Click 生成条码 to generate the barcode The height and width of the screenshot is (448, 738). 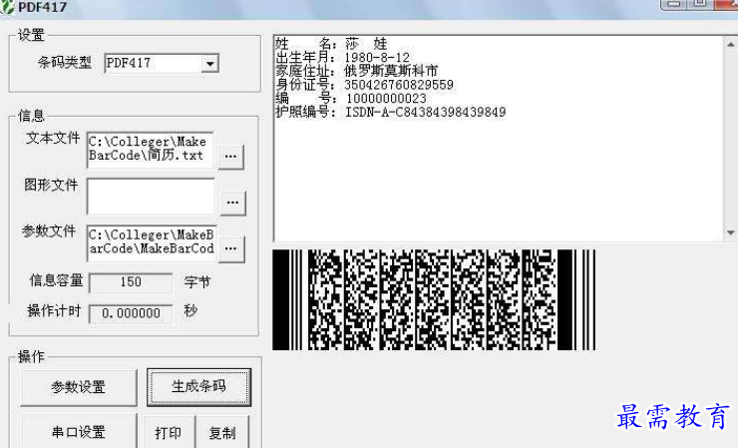198,387
